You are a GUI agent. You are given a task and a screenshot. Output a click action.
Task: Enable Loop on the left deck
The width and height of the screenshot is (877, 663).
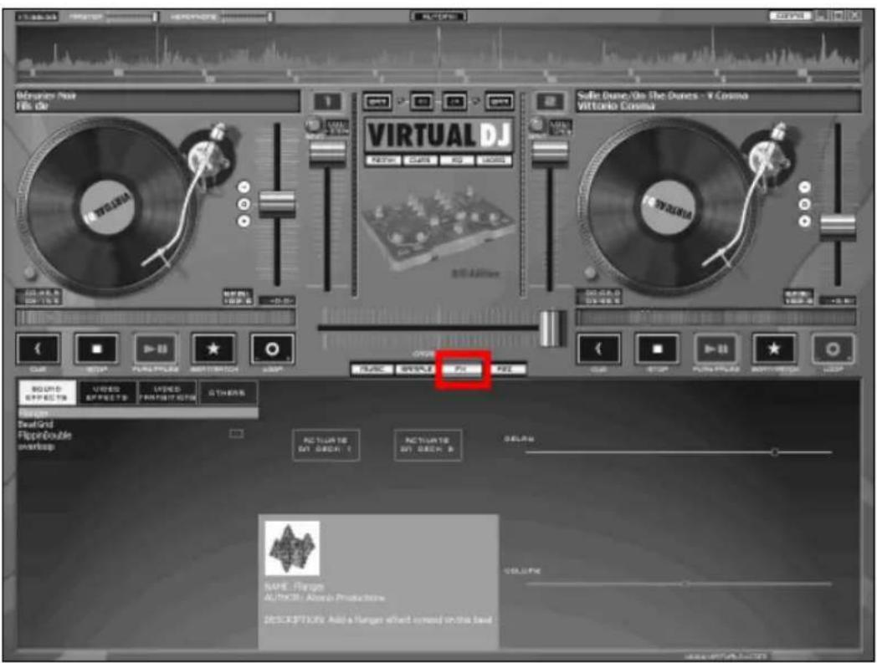(x=272, y=349)
